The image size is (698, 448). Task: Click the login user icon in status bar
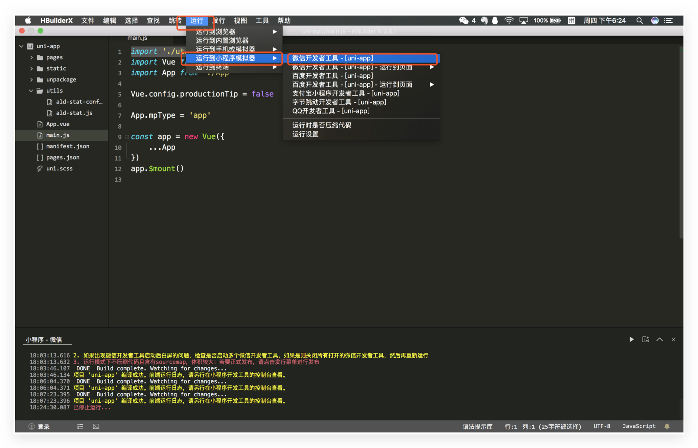(x=31, y=426)
